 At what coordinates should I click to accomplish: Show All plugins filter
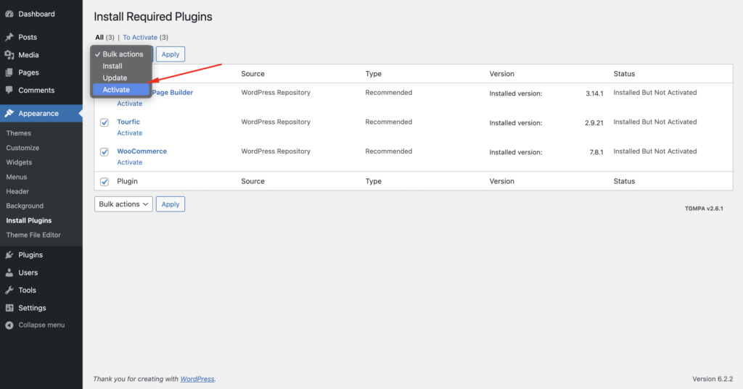coord(99,38)
